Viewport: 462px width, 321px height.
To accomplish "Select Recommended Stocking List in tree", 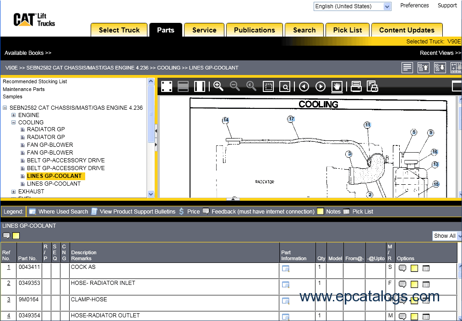I will point(35,81).
